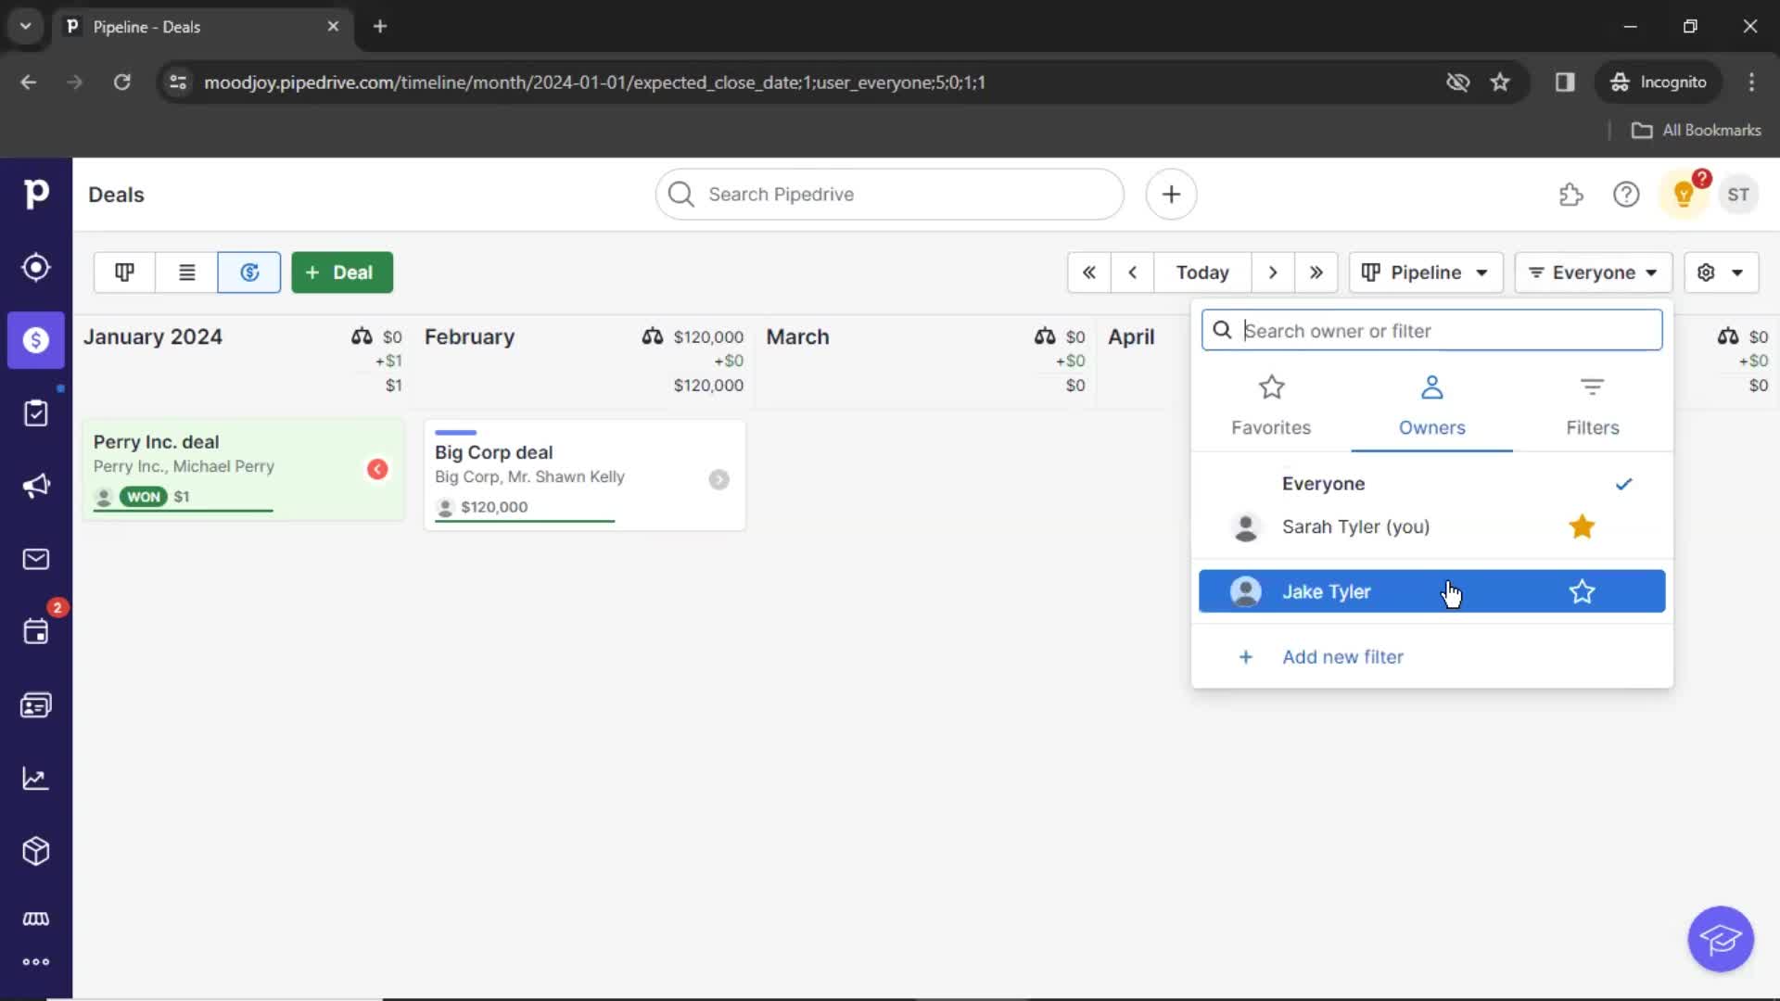Open All Bookmarks folder
1780x1001 pixels.
1696,130
